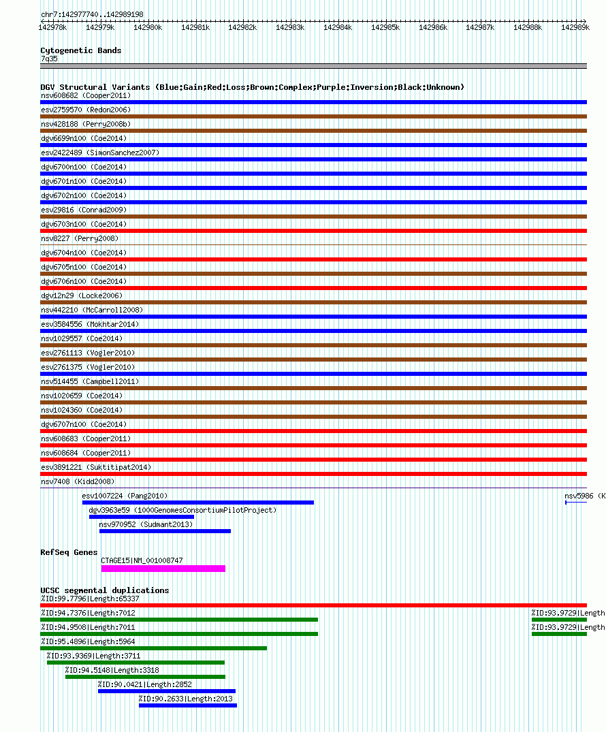Viewport: 606px width, 732px height.
Task: Click %ID:94.9508|Length:7011 duplication label
Action: point(89,627)
